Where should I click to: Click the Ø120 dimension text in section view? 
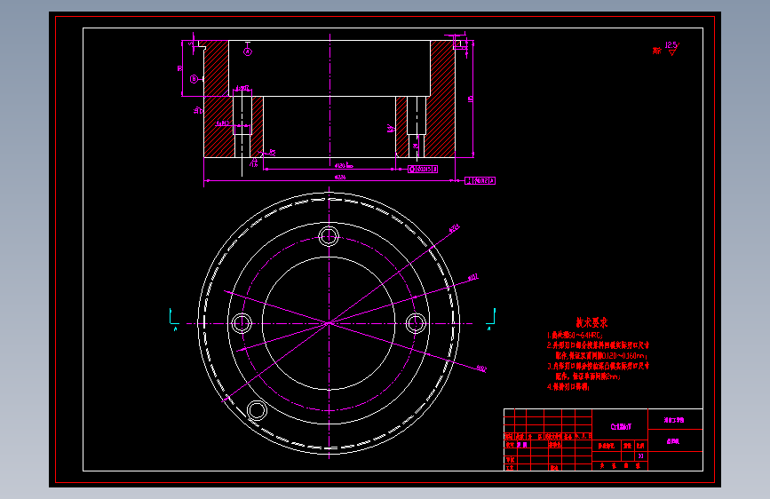click(x=343, y=165)
